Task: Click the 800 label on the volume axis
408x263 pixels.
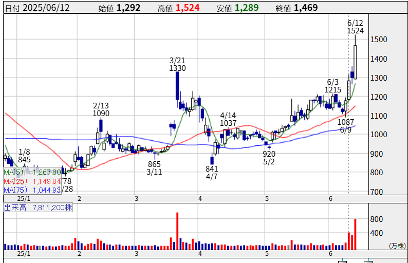Action: pyautogui.click(x=377, y=219)
